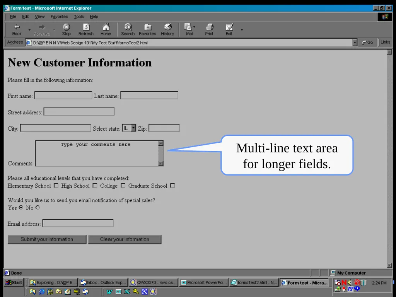Viewport: 396px width, 297px height.
Task: Click the page scrollbar down arrow
Action: point(389,265)
